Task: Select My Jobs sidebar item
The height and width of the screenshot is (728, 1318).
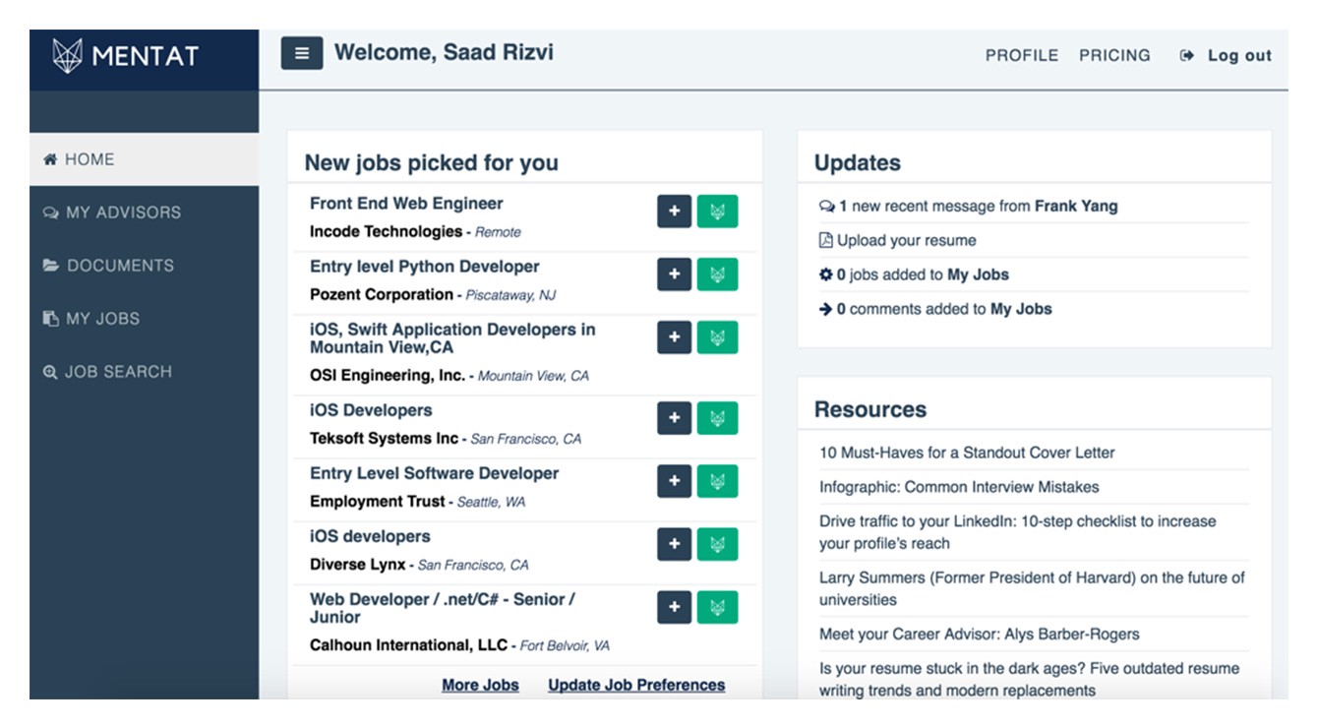Action: (x=102, y=319)
